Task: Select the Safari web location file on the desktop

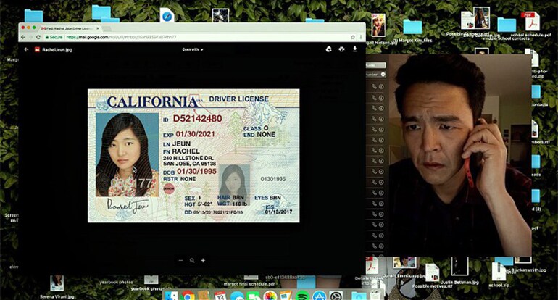Action: pyautogui.click(x=167, y=16)
